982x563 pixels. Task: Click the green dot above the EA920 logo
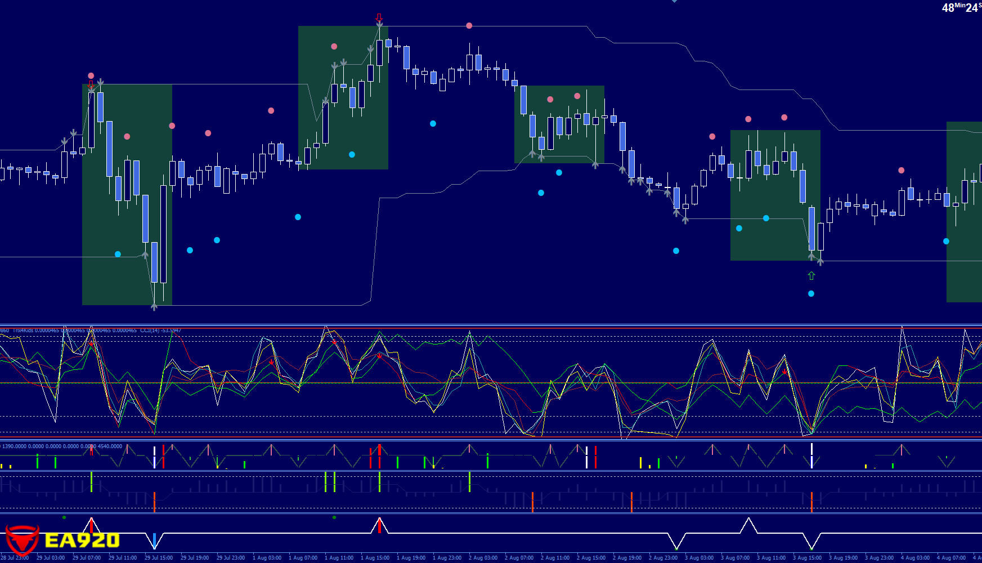pos(64,517)
